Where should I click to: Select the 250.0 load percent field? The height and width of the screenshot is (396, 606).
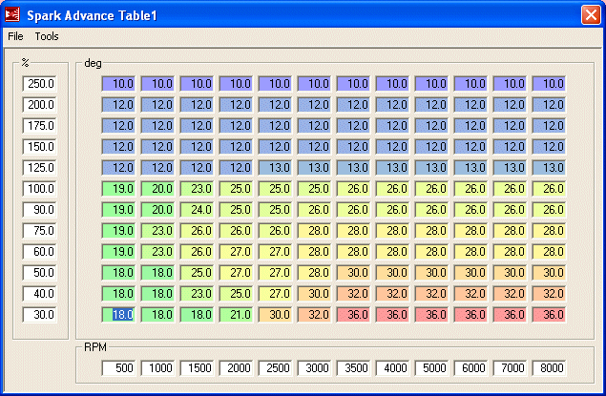click(x=40, y=84)
